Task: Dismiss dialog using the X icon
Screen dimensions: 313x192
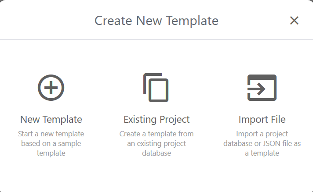Action: click(x=294, y=20)
